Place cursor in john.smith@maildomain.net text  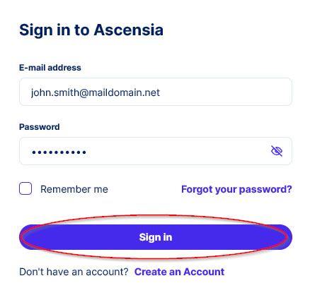(x=96, y=92)
